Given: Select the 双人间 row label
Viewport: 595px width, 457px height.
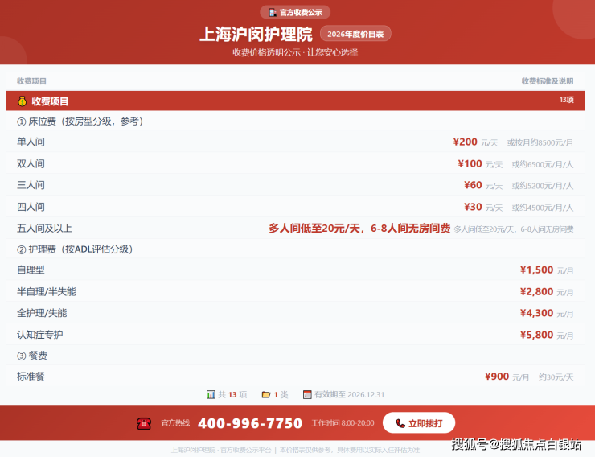Looking at the screenshot, I should coord(31,163).
